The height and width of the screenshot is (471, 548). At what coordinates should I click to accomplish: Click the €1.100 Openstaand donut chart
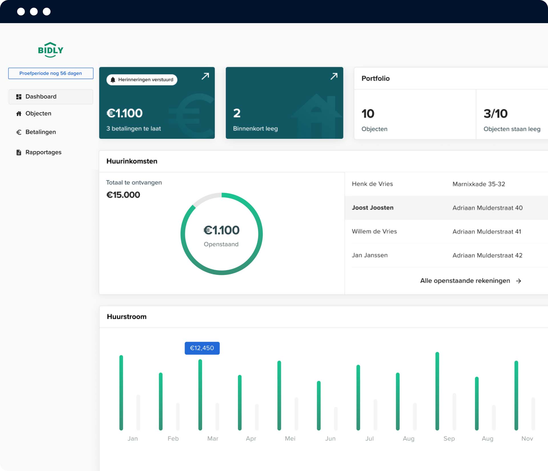coord(221,234)
